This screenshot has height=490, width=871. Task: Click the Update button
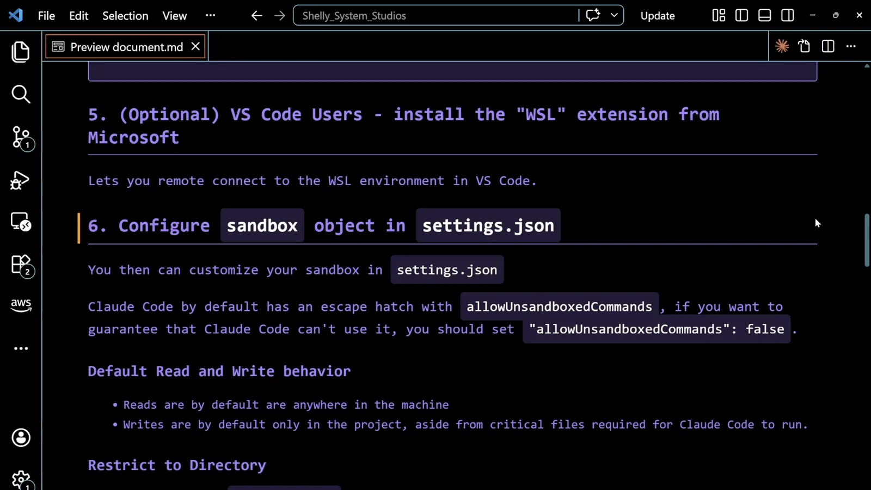tap(658, 16)
